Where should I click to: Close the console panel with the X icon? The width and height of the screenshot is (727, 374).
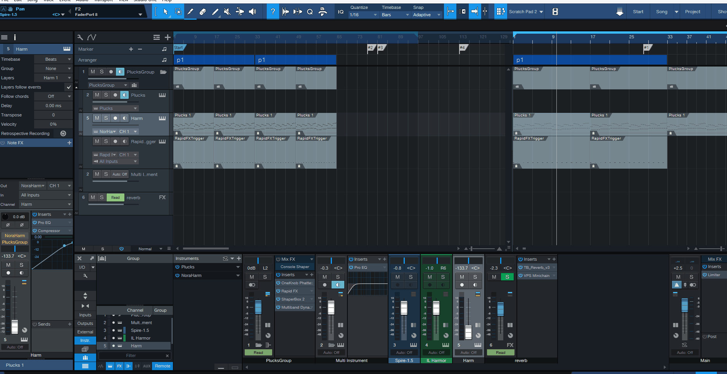[x=79, y=258]
